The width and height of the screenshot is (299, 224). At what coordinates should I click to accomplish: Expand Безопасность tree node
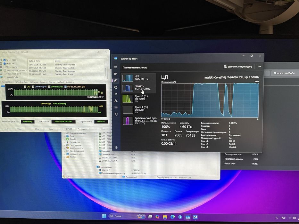[64, 148]
